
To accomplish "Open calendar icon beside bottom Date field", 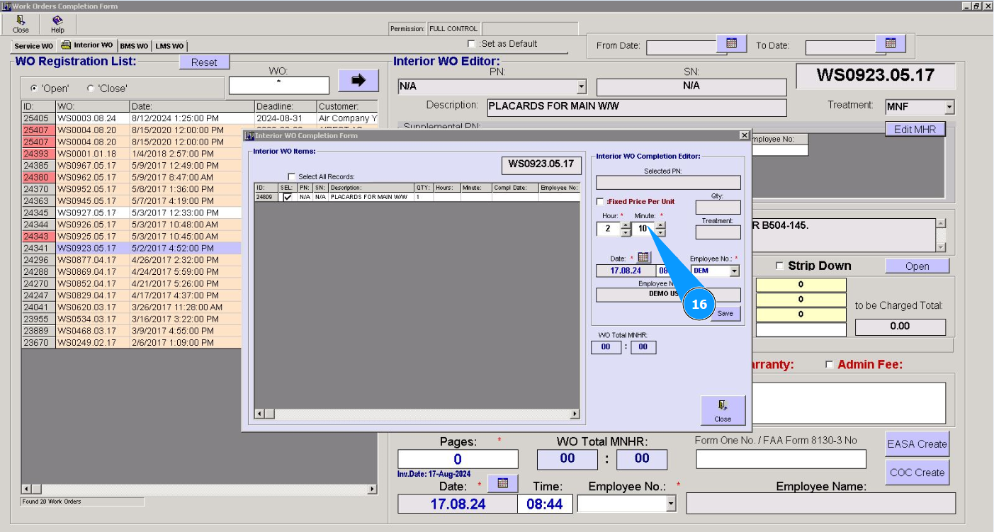I will (503, 483).
